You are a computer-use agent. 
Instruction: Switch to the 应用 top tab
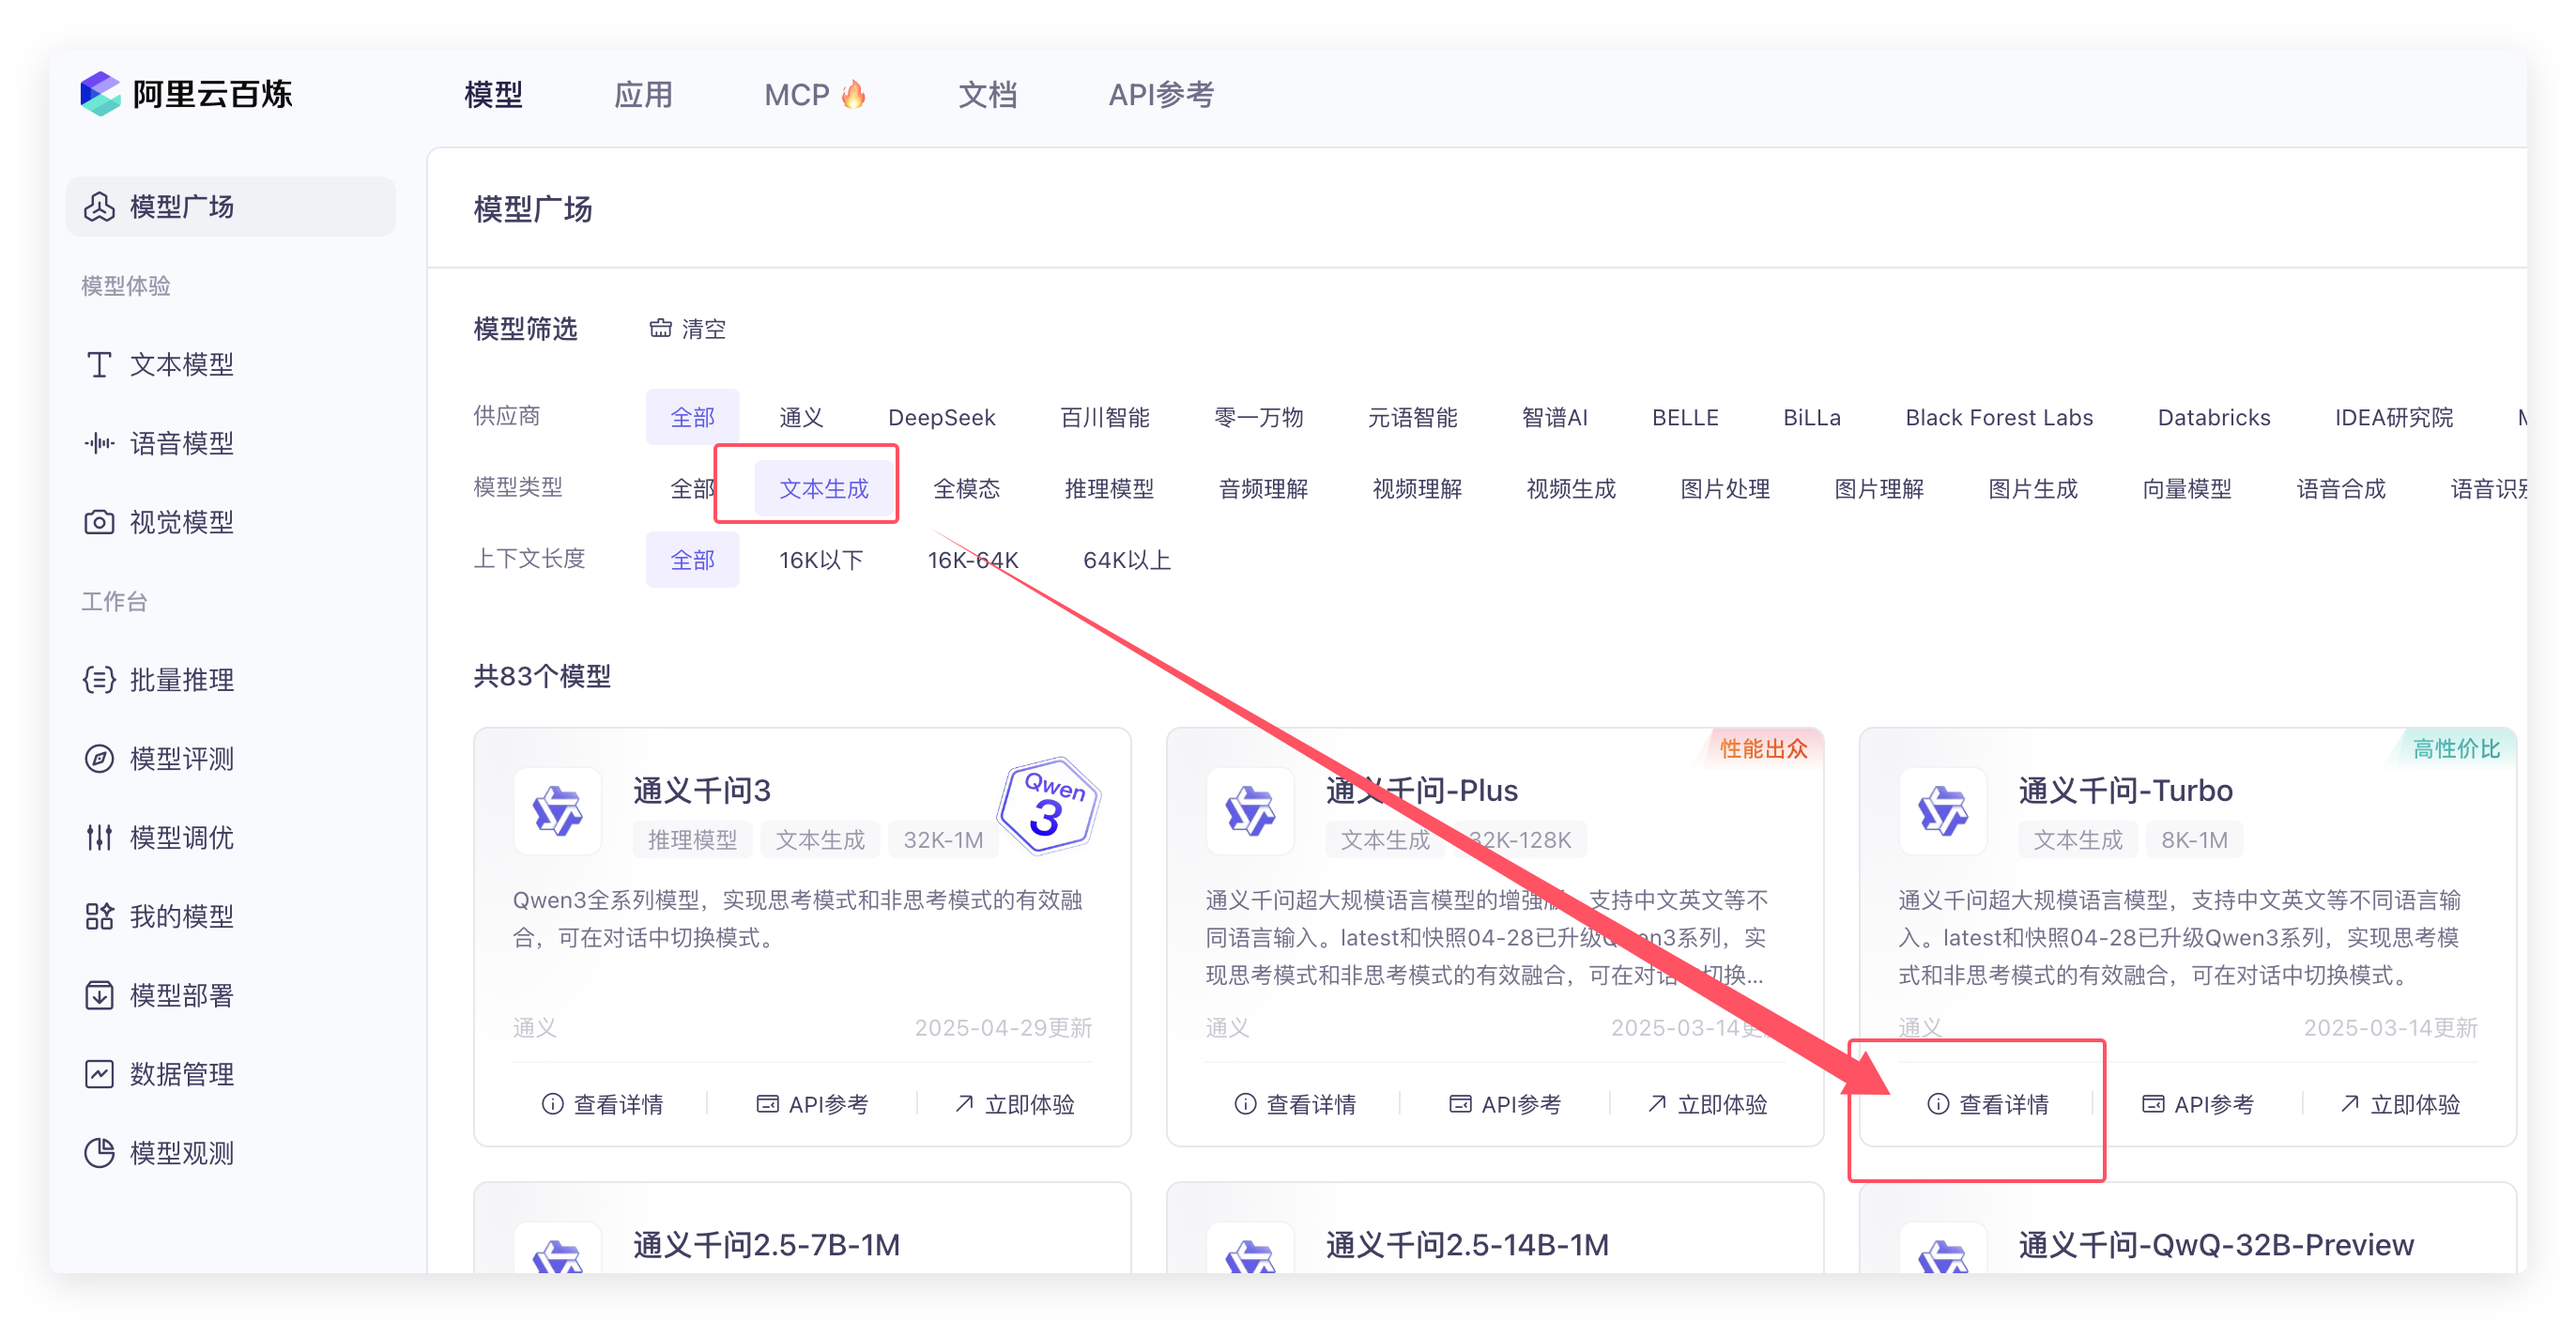click(x=643, y=95)
